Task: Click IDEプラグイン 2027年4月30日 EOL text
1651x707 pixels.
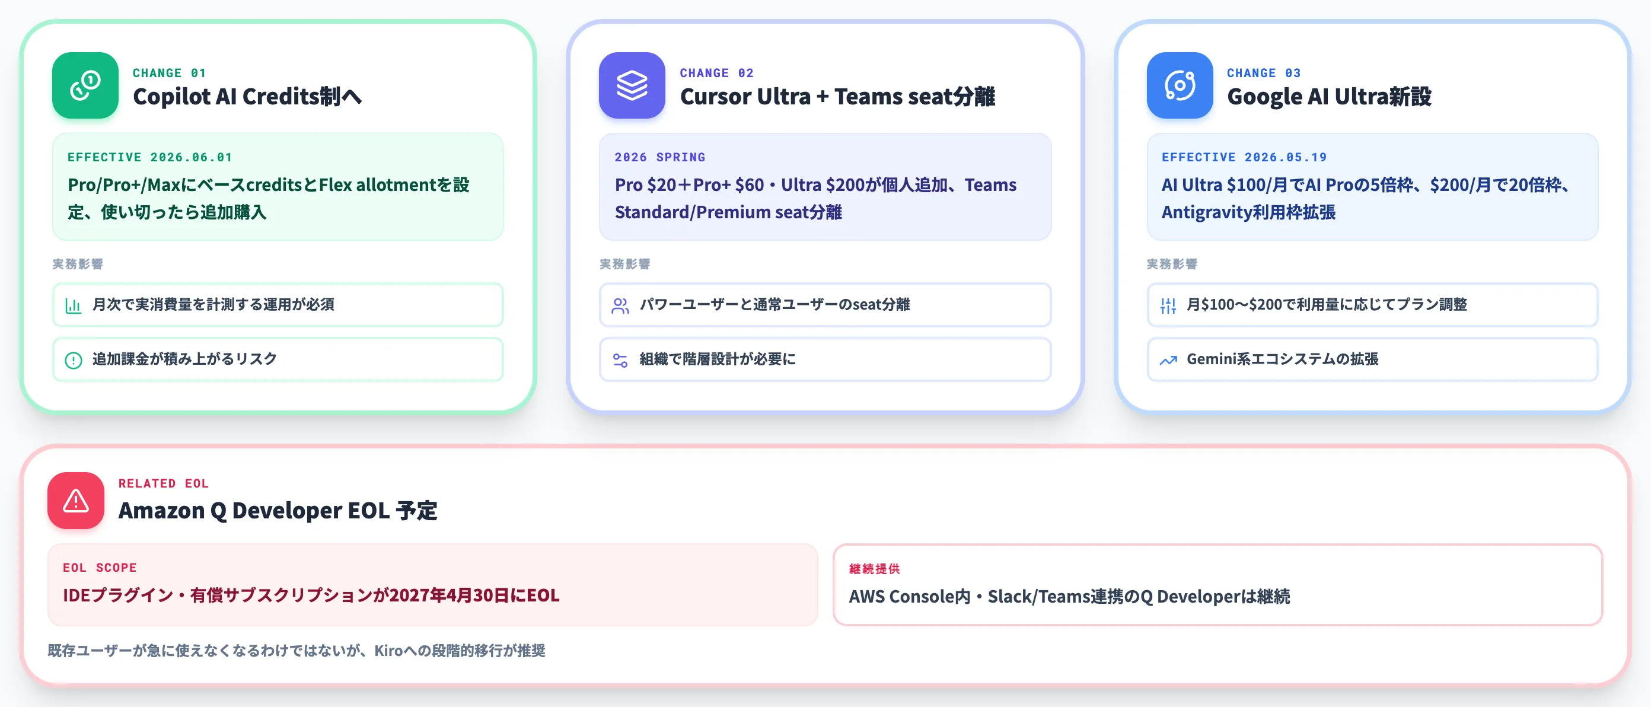Action: tap(311, 595)
